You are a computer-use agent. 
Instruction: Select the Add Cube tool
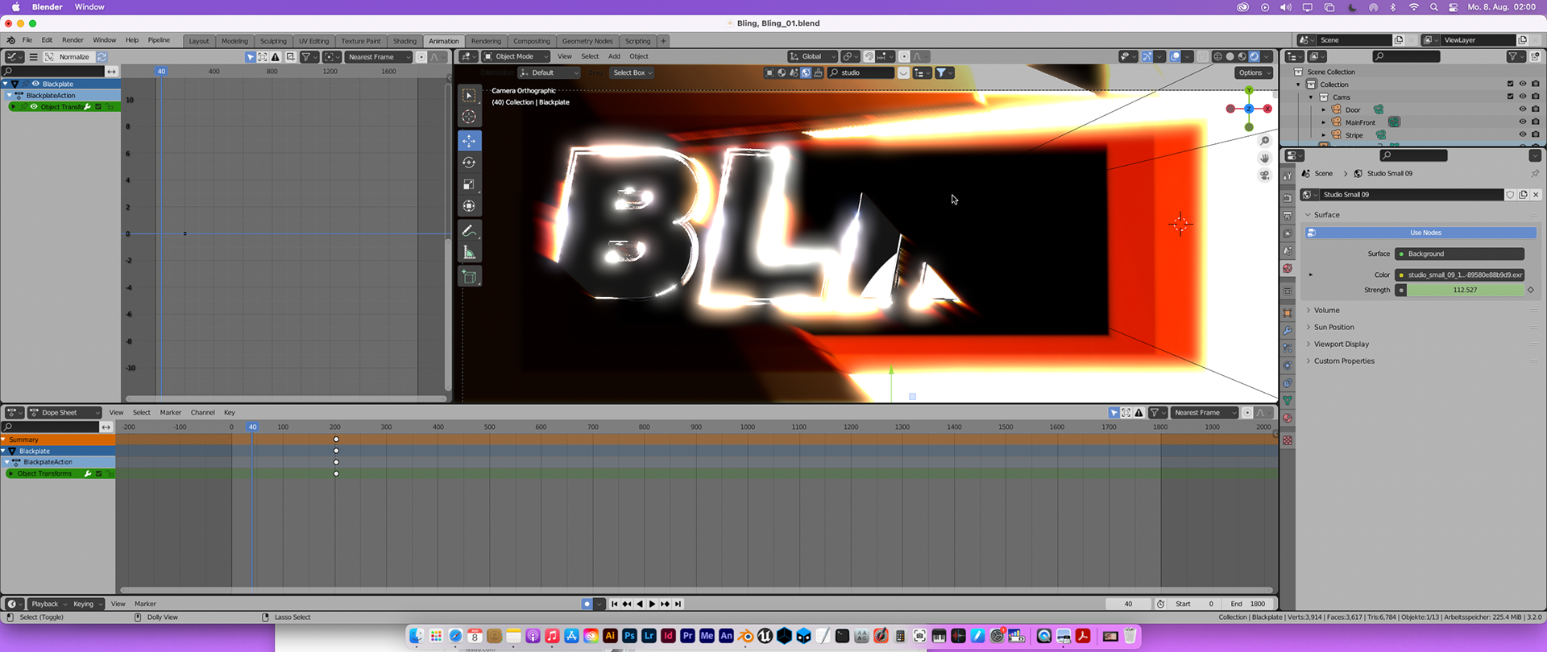(x=469, y=277)
